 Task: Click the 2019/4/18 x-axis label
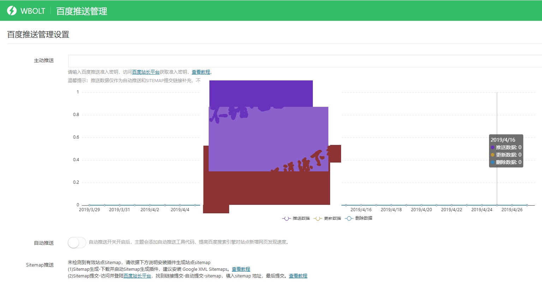[391, 210]
